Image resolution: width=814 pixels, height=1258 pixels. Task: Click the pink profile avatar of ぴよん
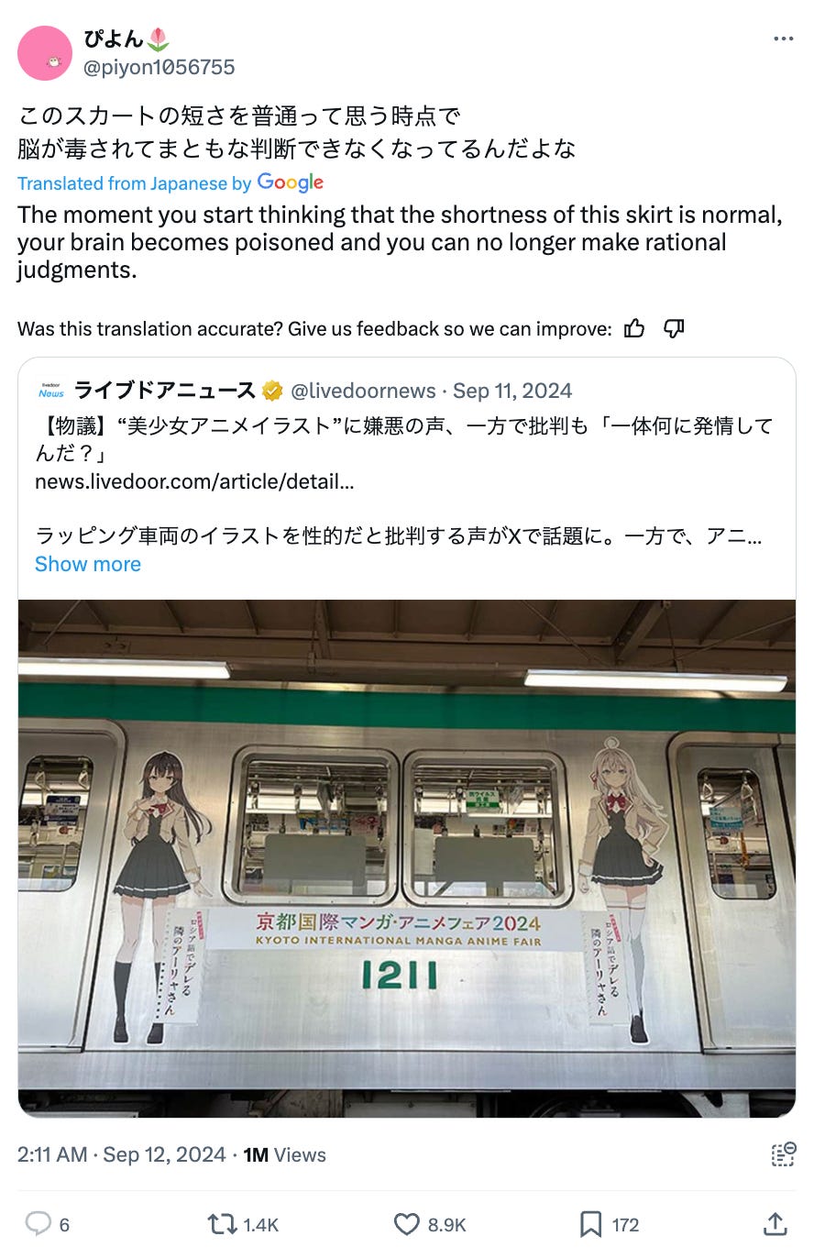tap(45, 53)
